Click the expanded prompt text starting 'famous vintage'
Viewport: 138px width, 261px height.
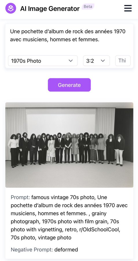click(x=69, y=217)
